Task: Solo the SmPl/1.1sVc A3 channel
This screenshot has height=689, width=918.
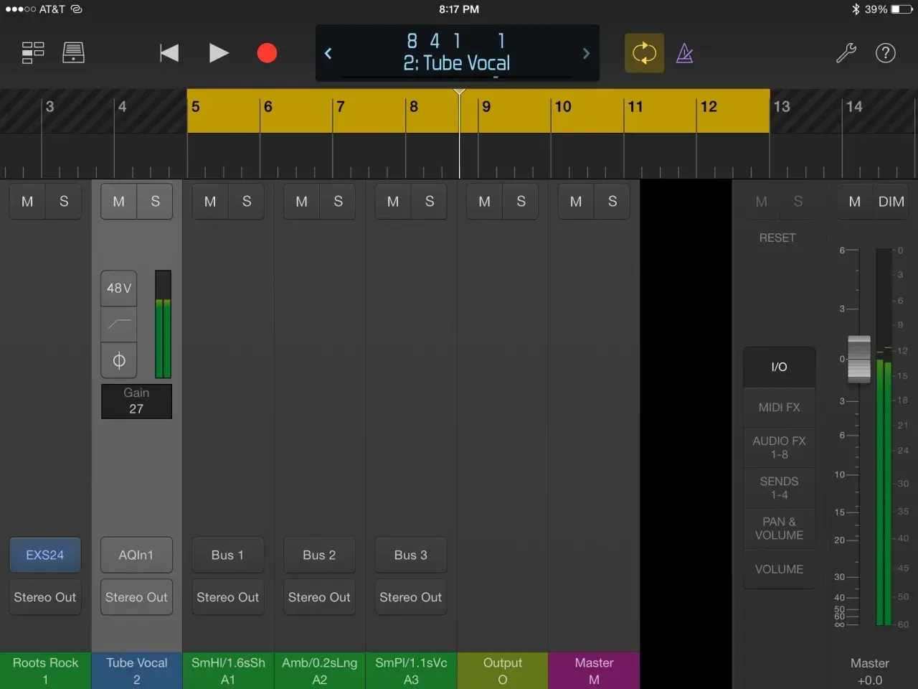Action: pos(430,202)
